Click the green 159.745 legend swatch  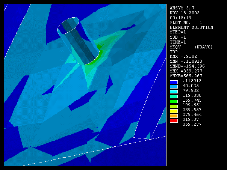pyautogui.click(x=174, y=101)
